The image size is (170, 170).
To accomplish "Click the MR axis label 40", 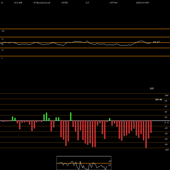I will [166, 112].
